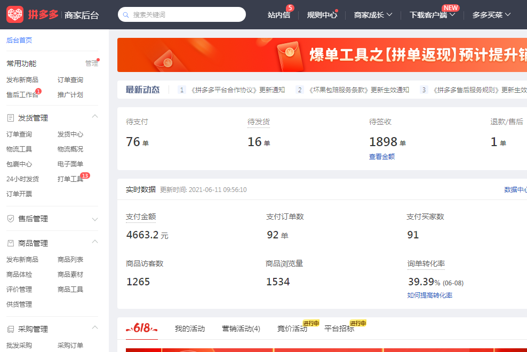Click 查看金额 under 待签收

[382, 157]
